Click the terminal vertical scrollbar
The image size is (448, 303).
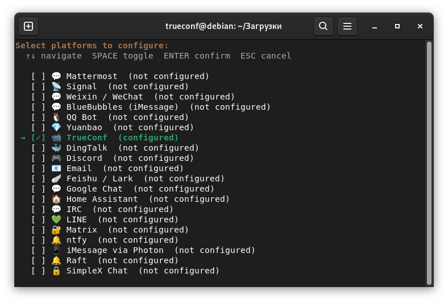pyautogui.click(x=429, y=163)
